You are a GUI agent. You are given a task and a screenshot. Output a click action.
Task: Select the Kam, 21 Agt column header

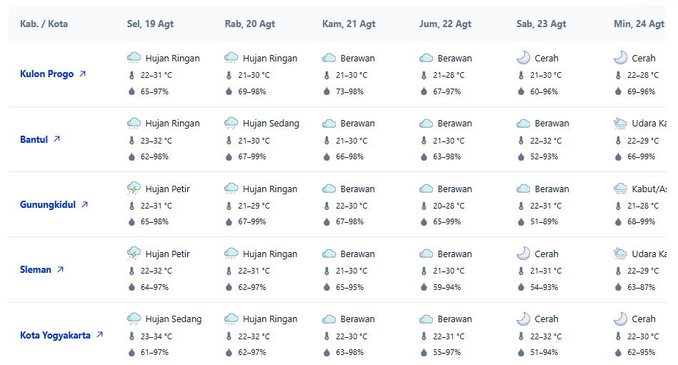pyautogui.click(x=349, y=24)
